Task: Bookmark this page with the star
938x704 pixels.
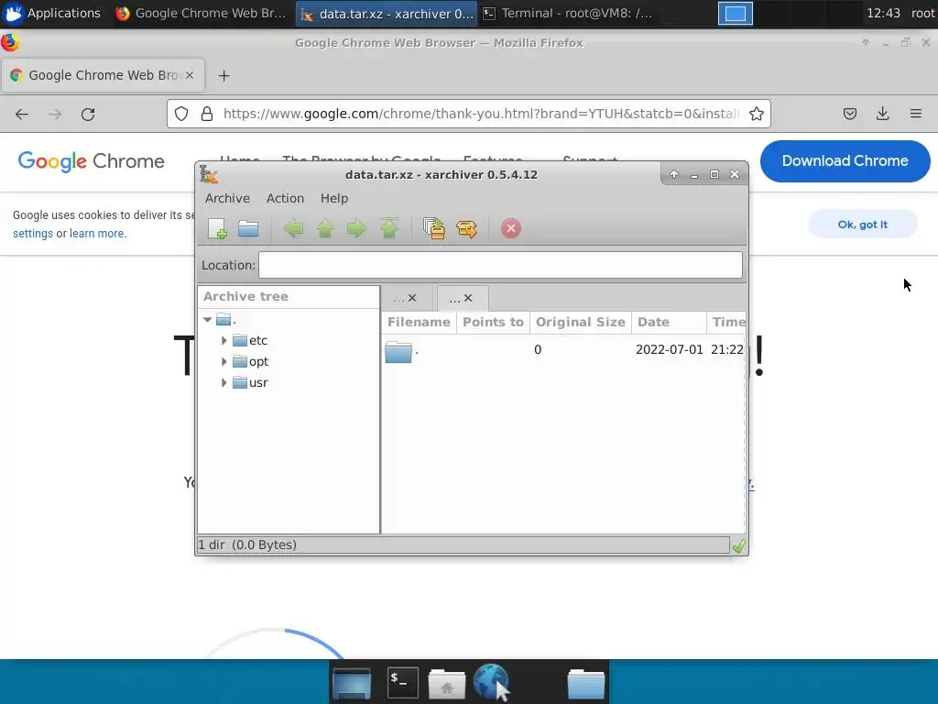Action: pyautogui.click(x=756, y=114)
